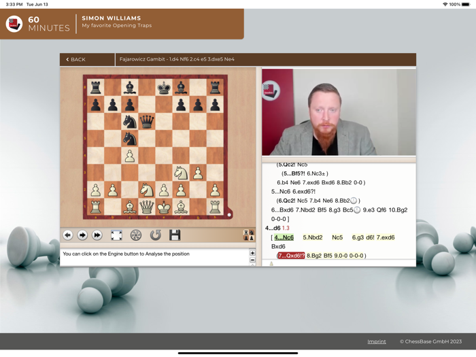
Task: Select move 9.e3 in notation
Action: (x=369, y=210)
